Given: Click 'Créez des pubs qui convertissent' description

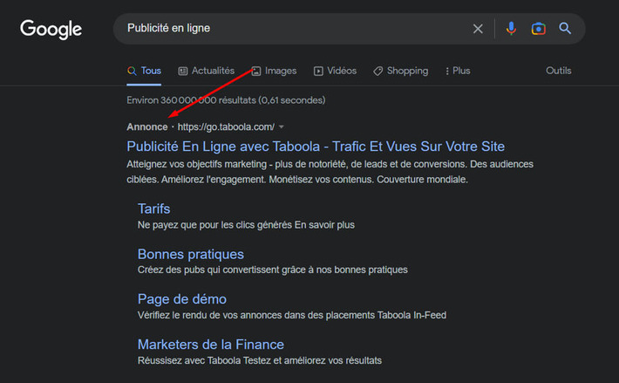Looking at the screenshot, I should coord(272,270).
